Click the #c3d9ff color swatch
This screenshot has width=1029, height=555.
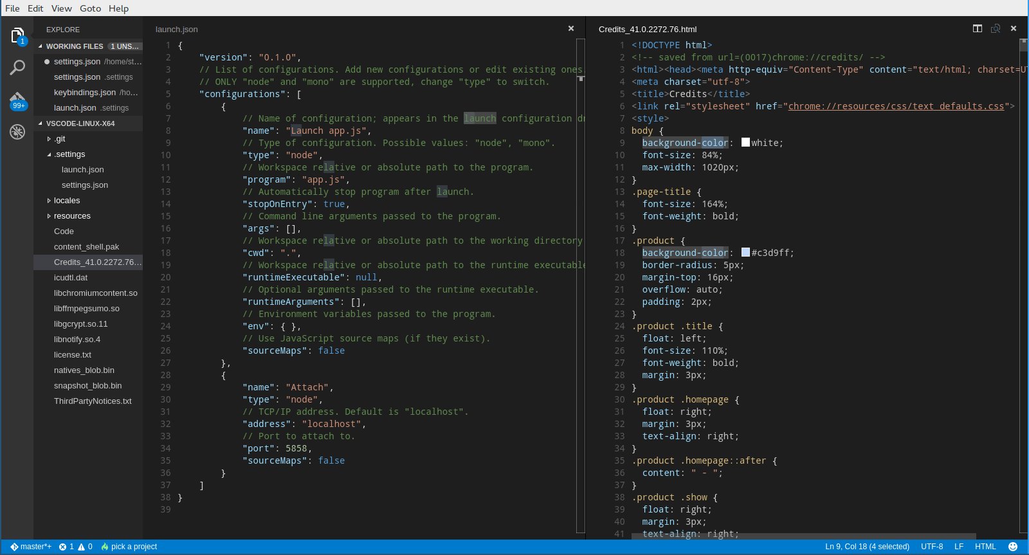tap(745, 253)
